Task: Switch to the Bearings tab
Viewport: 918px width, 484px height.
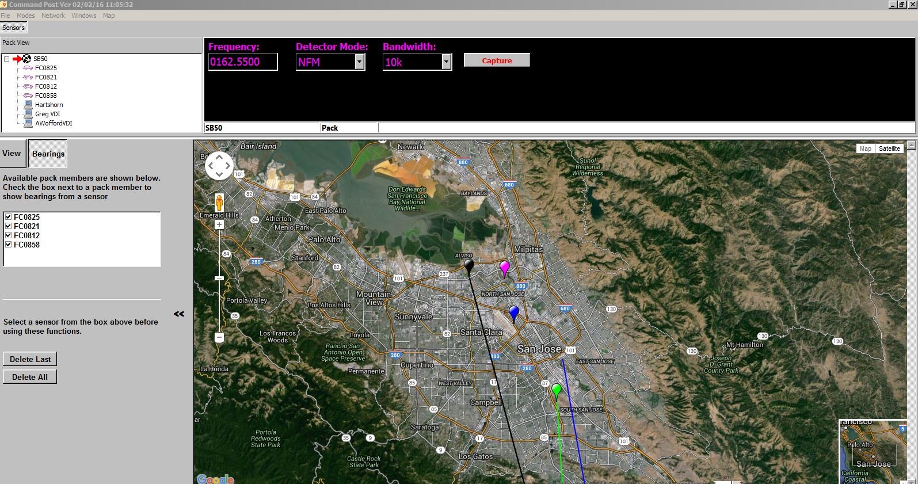Action: coord(48,154)
